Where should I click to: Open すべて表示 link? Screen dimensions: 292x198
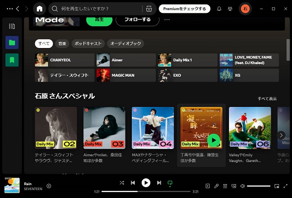267,99
